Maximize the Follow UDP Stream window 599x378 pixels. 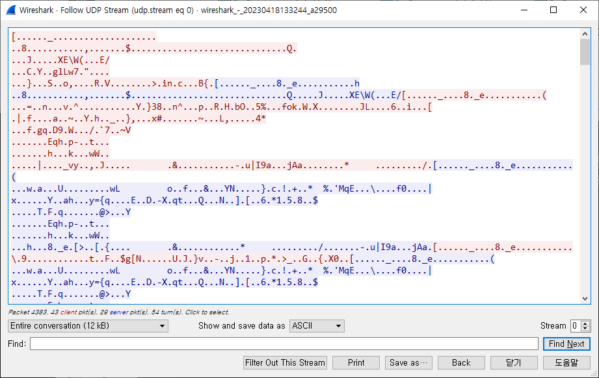[x=553, y=10]
